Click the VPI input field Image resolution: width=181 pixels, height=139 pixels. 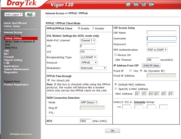pyautogui.click(x=88, y=46)
